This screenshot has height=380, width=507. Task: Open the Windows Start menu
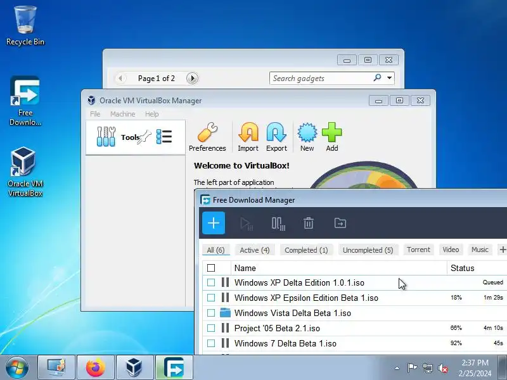[x=16, y=368]
